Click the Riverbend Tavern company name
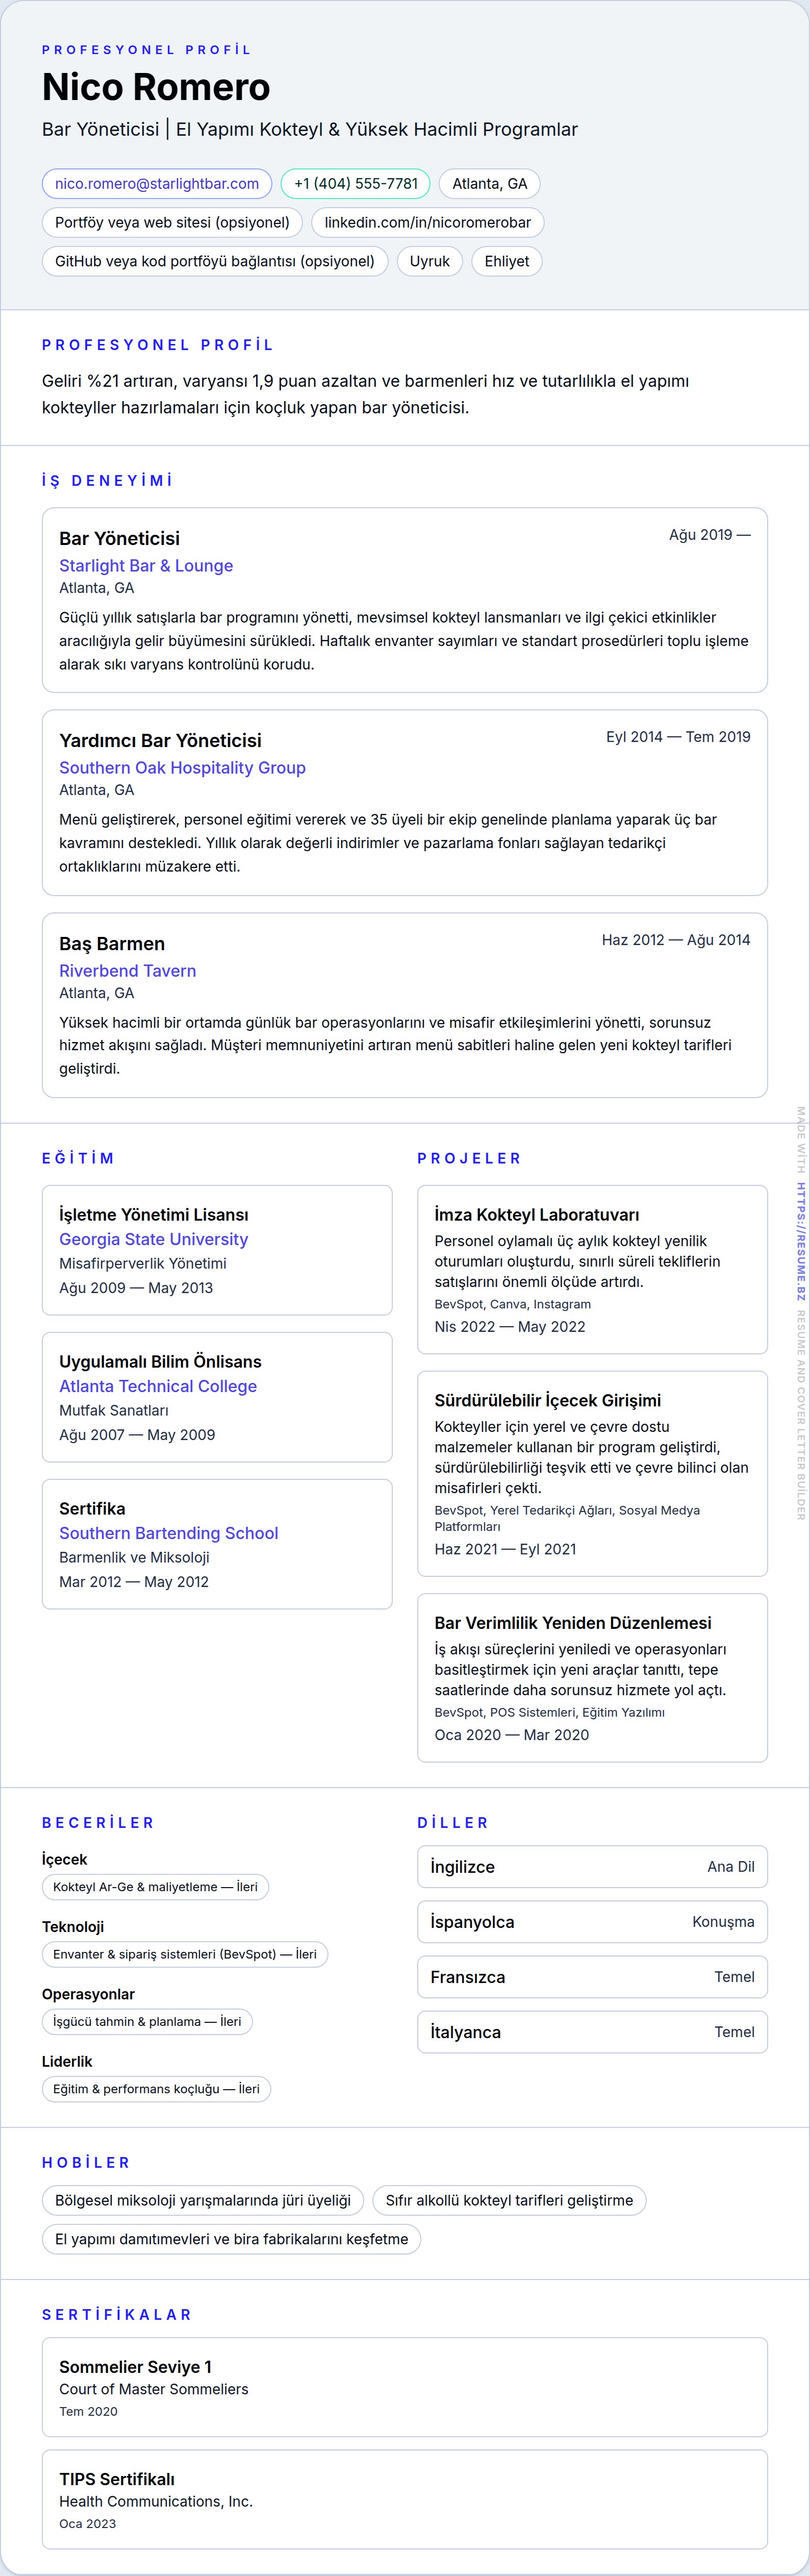Viewport: 810px width, 2576px height. click(127, 971)
